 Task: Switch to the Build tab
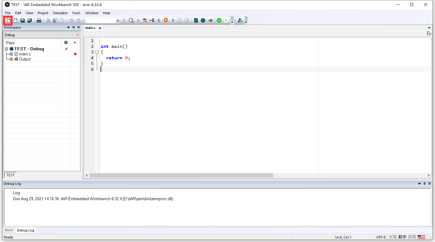[9, 230]
